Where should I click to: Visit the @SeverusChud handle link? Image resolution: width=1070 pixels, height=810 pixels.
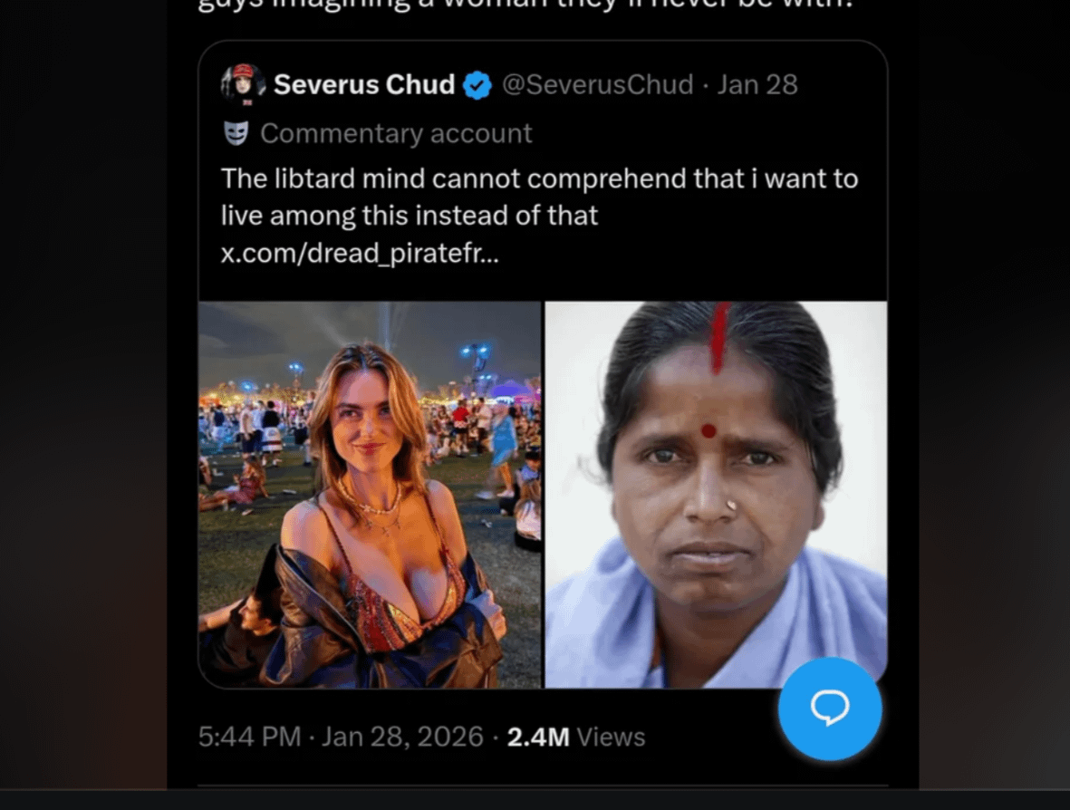[597, 85]
